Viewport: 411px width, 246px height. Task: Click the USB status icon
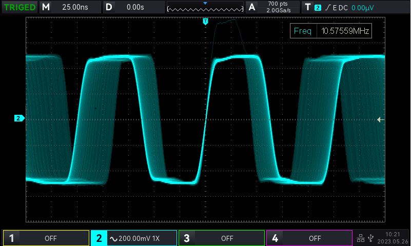370,238
